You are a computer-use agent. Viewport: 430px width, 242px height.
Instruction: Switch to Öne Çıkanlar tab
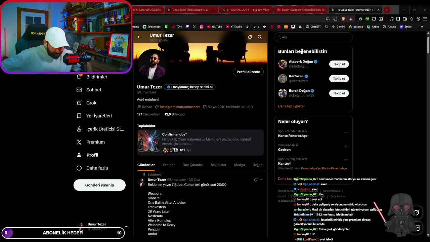click(192, 165)
